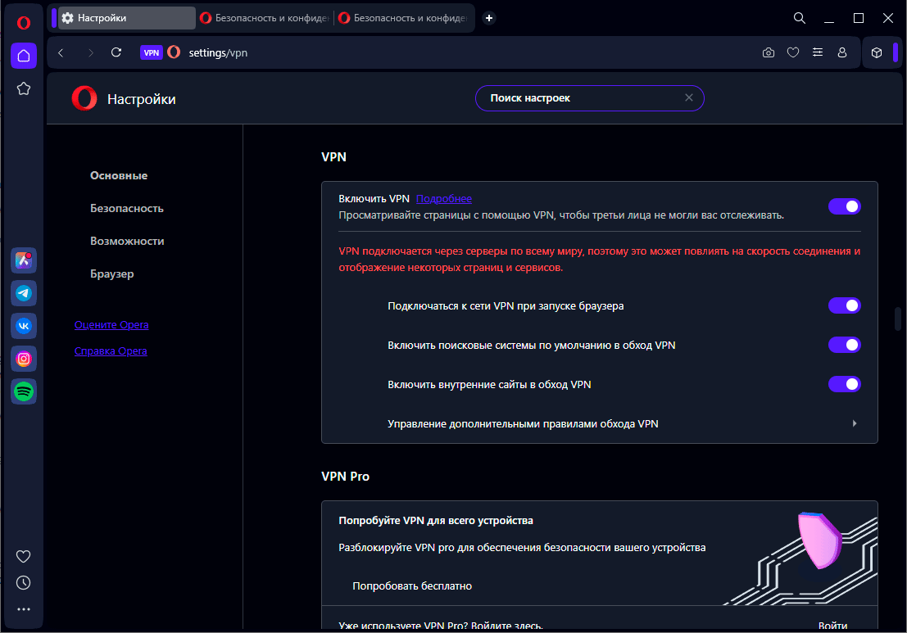Open the bookmarks star in sidebar

(24, 88)
